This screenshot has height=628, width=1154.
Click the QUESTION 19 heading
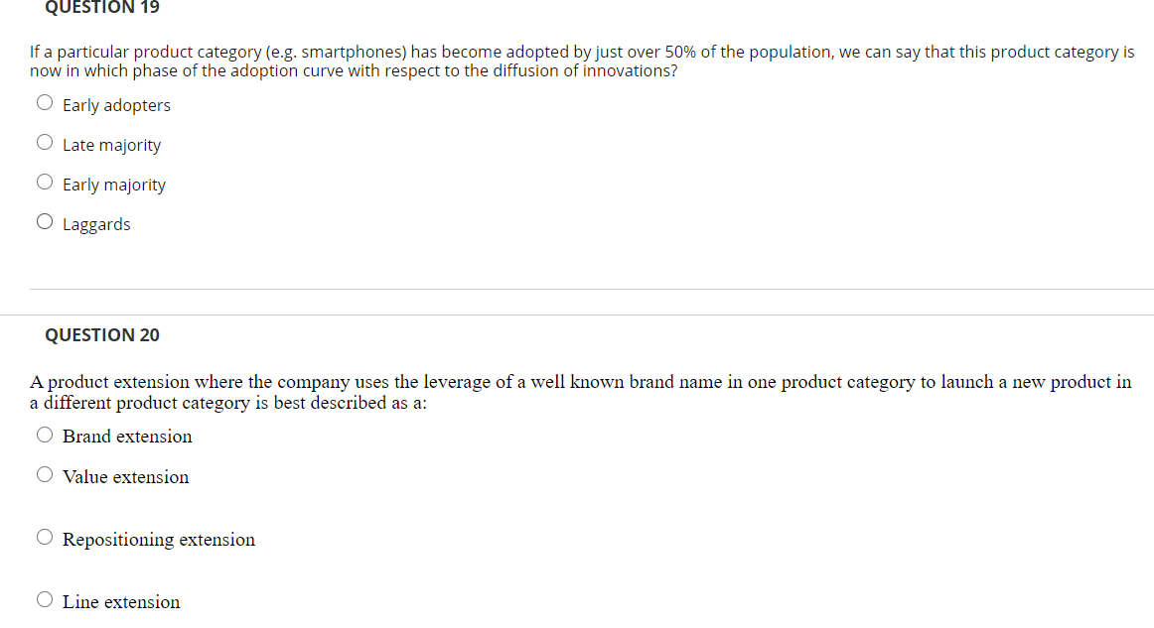tap(101, 8)
